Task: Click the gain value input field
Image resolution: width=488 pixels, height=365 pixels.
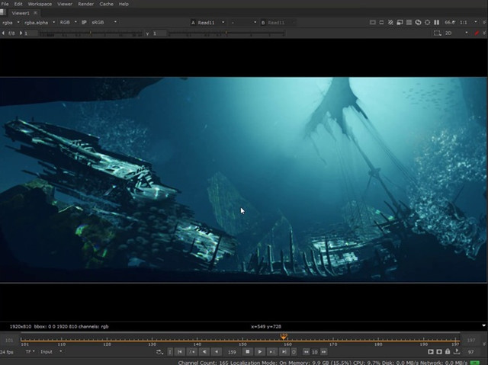Action: pos(30,33)
